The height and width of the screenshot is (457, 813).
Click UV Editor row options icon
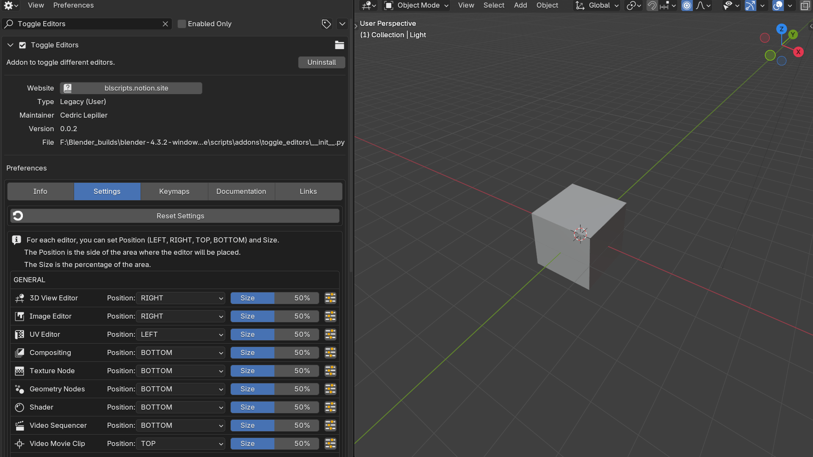coord(330,334)
